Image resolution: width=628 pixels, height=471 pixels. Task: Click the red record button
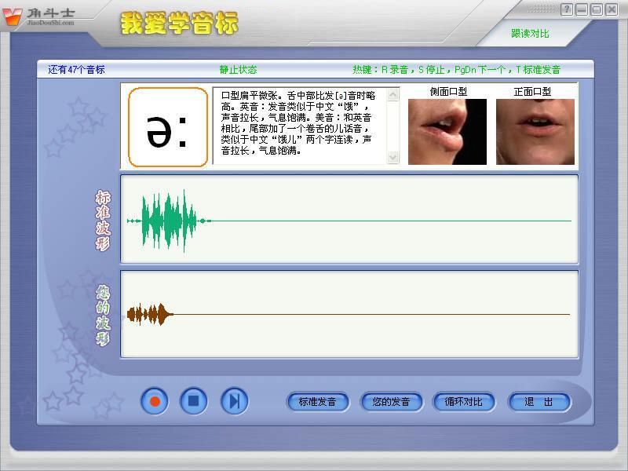155,401
